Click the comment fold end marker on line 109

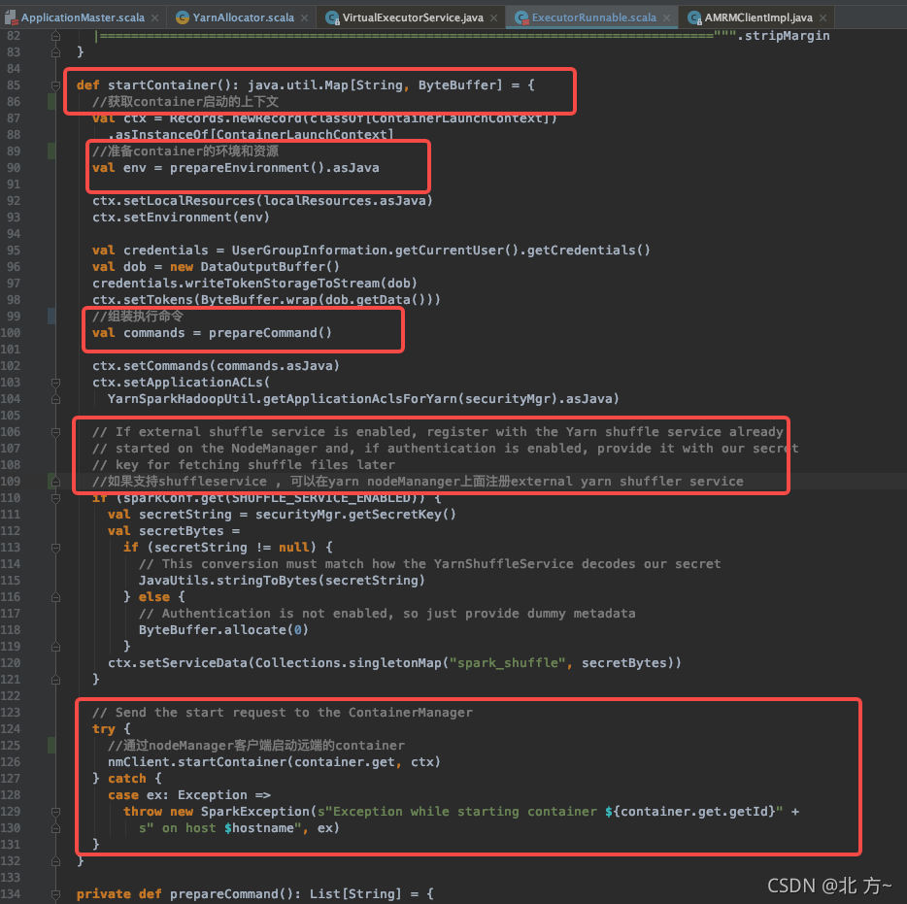pyautogui.click(x=55, y=482)
